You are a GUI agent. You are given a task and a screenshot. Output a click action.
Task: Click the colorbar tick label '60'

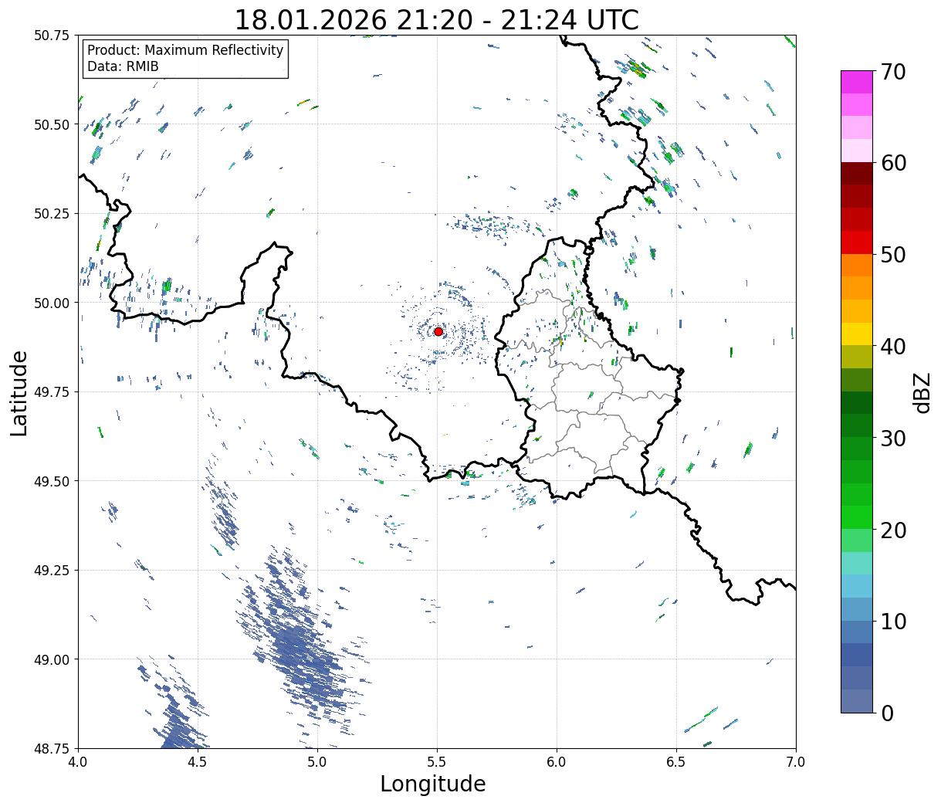coord(892,163)
